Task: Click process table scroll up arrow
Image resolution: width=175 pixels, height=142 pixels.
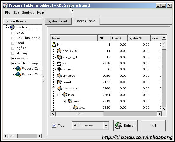Action: pyautogui.click(x=164, y=38)
